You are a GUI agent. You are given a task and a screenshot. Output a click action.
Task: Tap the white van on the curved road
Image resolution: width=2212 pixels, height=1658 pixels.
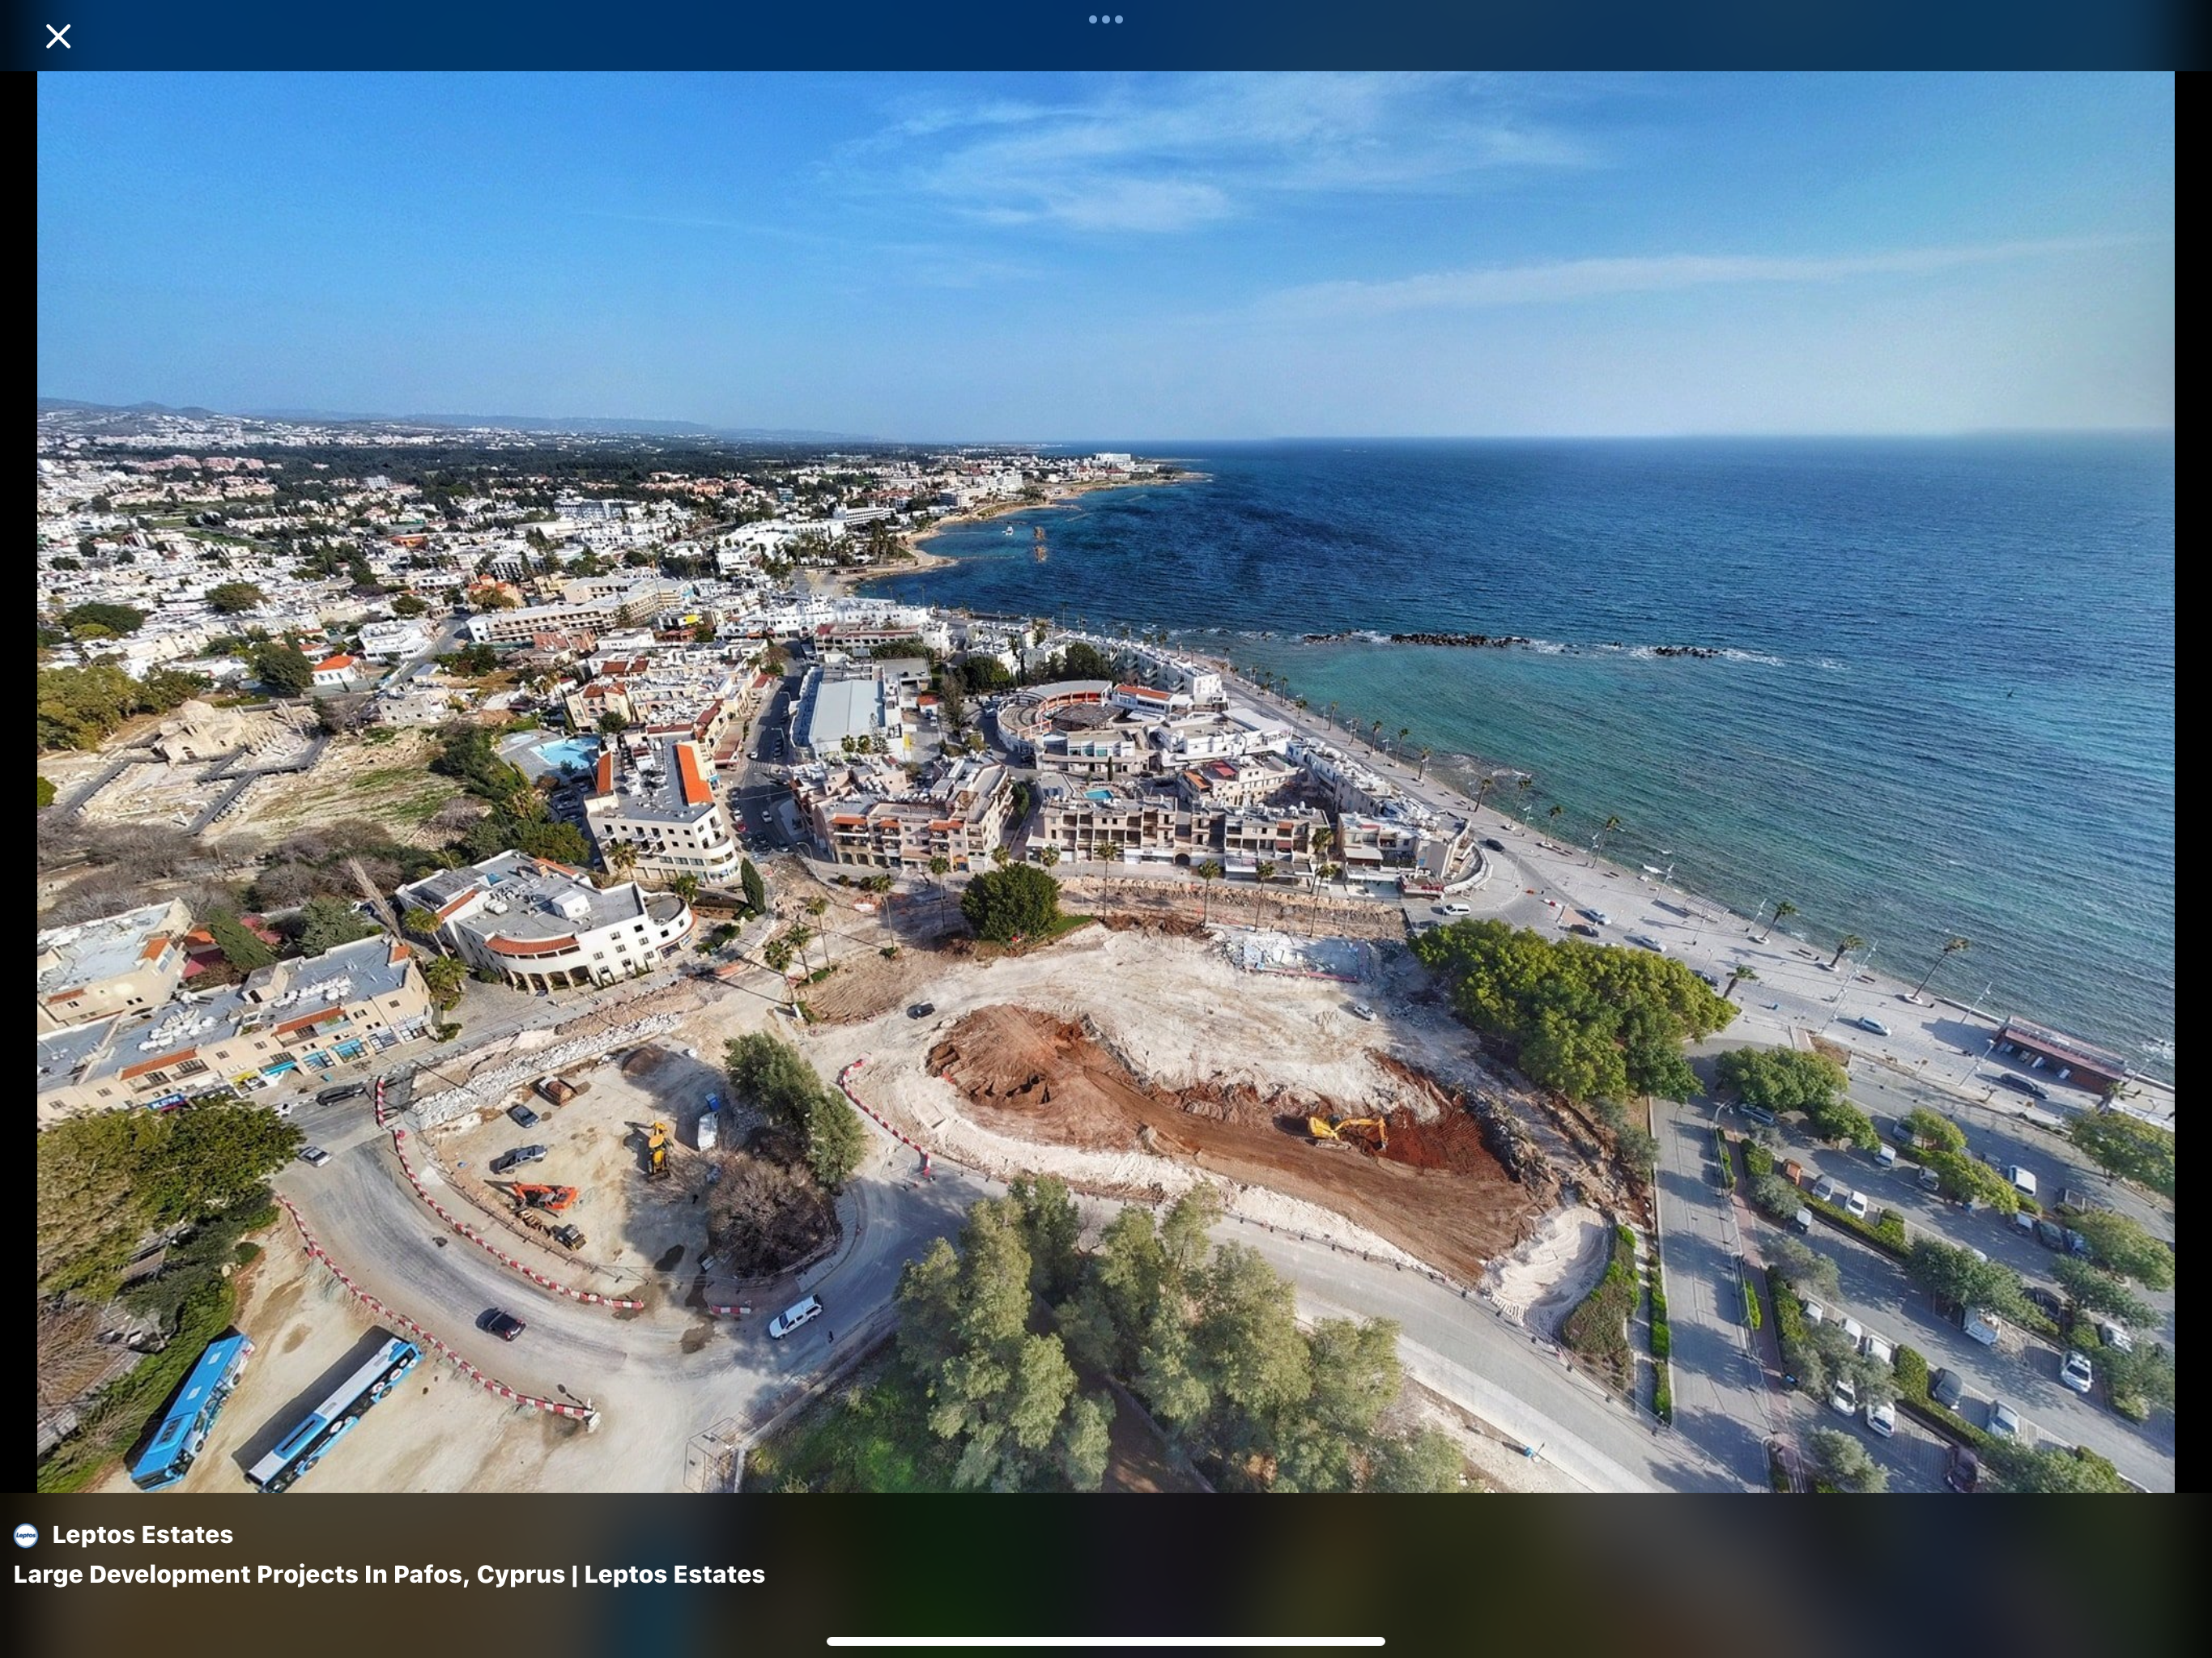click(796, 1316)
